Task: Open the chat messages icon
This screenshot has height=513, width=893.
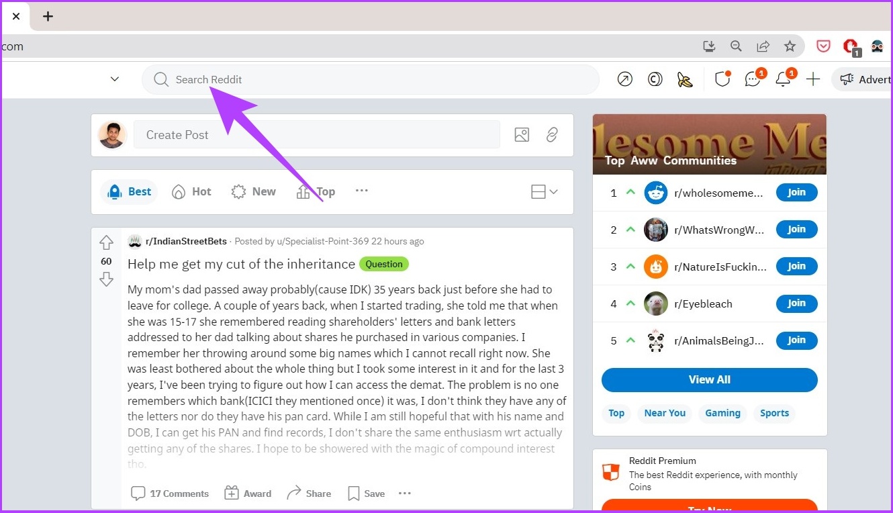Action: [x=753, y=79]
